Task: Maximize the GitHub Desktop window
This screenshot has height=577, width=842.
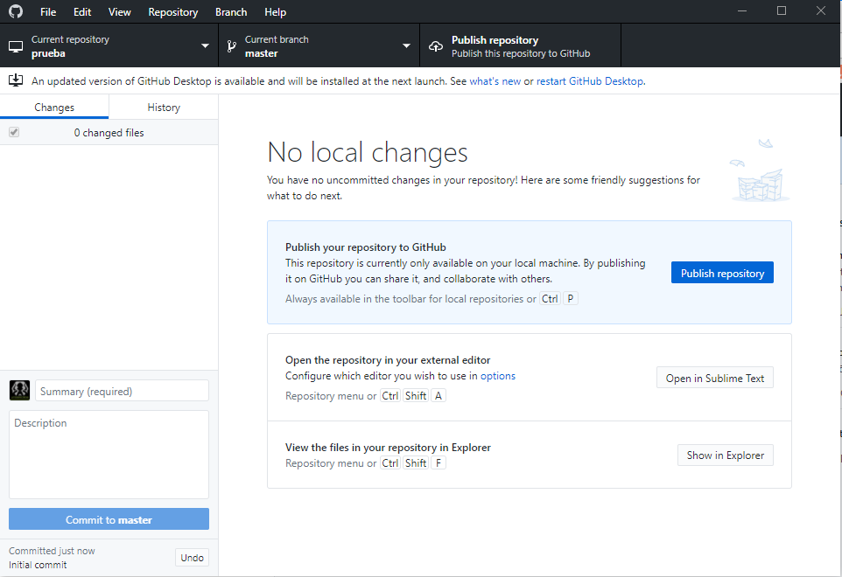Action: (x=782, y=10)
